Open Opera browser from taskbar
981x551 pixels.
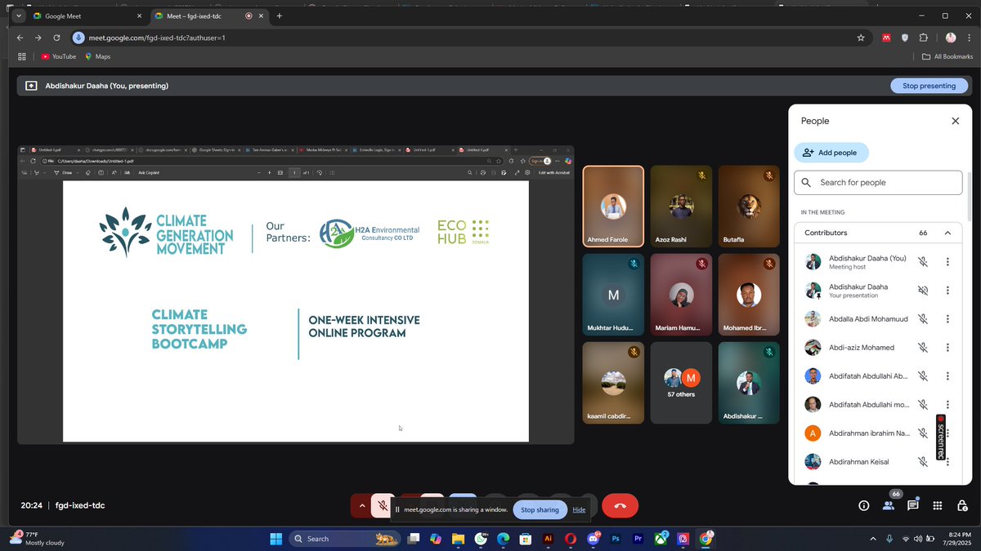coord(571,539)
